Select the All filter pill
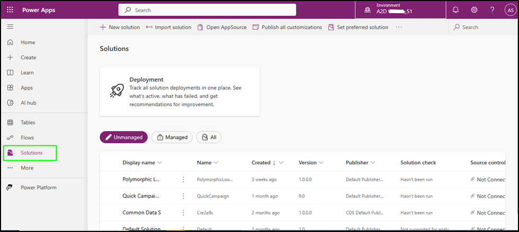The height and width of the screenshot is (232, 519). 208,137
